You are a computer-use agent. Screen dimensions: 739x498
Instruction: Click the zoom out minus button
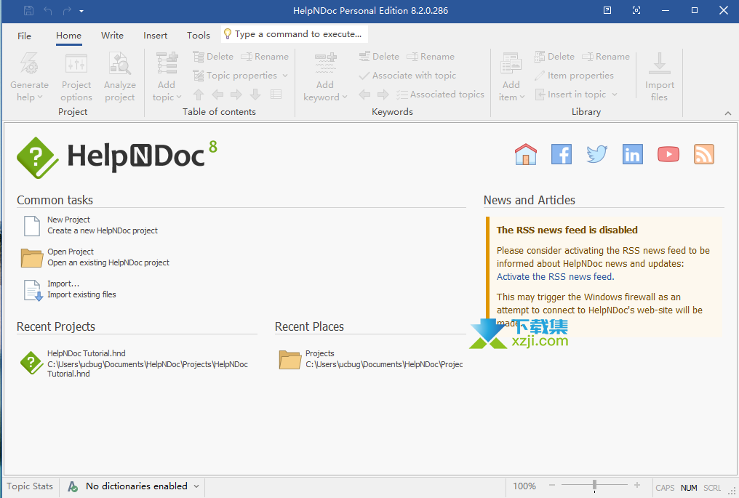coord(552,486)
